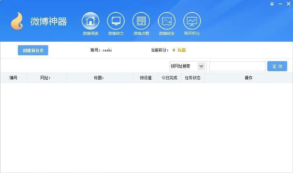Click the 当前积分 value 0
The image size is (293, 173).
(174, 50)
